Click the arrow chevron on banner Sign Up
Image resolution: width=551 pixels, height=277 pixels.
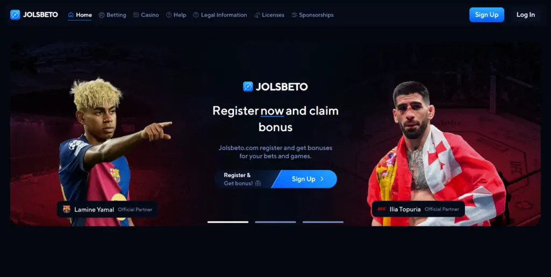(322, 179)
